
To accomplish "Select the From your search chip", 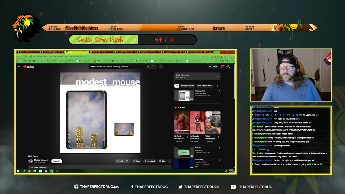I will click(x=188, y=86).
